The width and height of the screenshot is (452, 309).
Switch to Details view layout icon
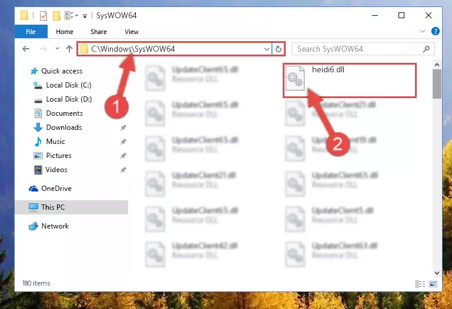[420, 284]
